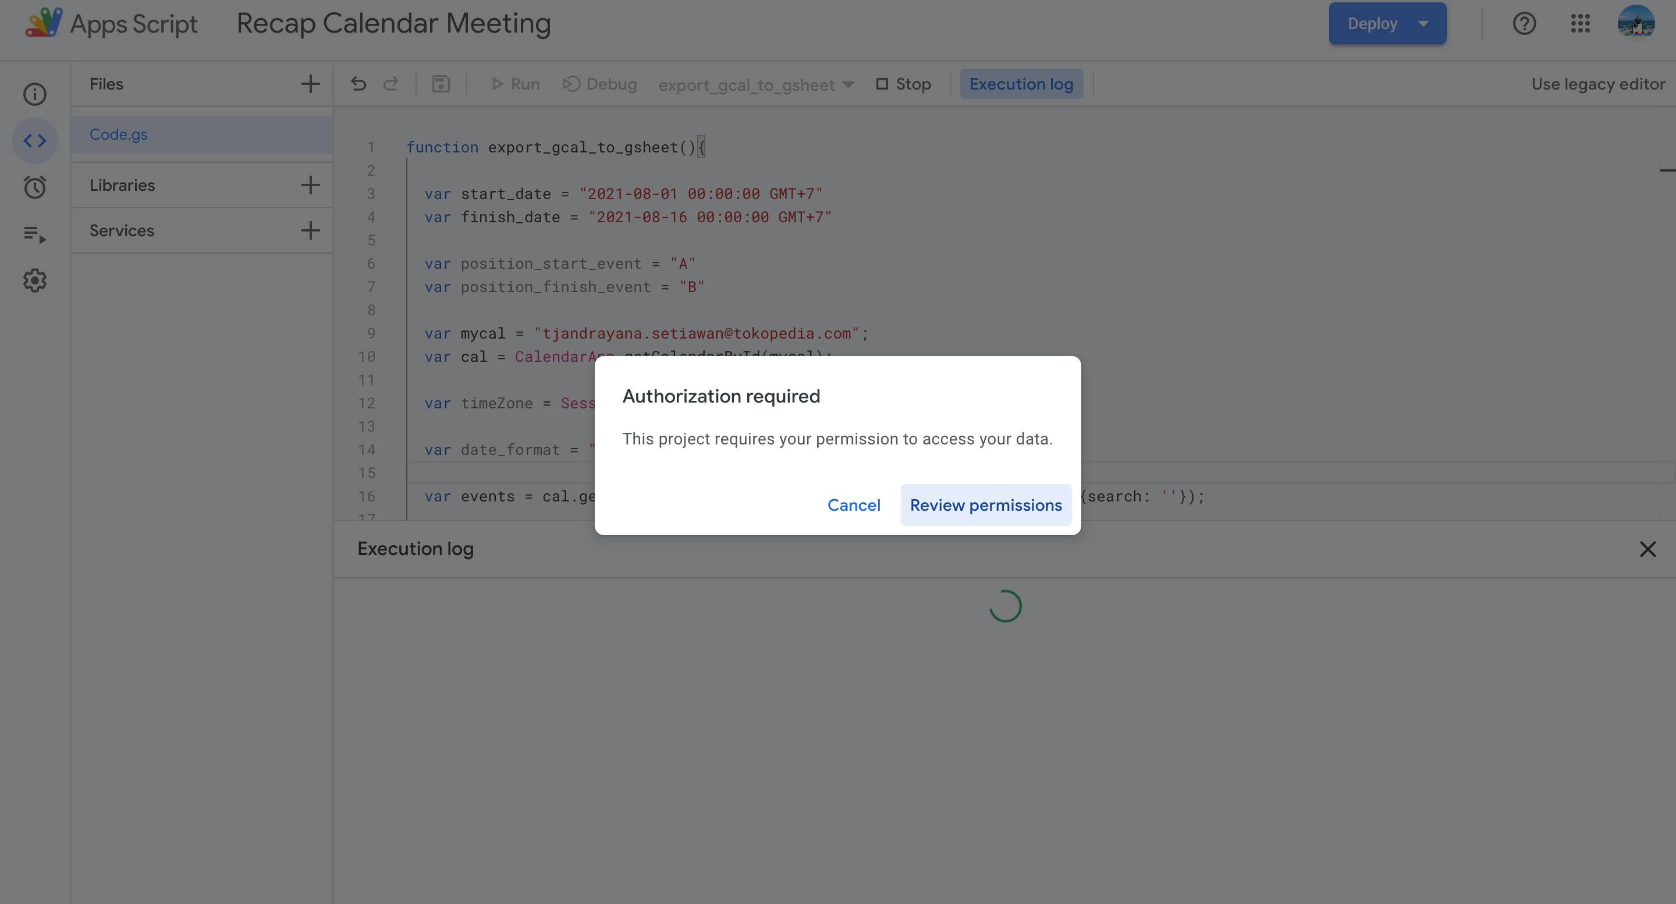1676x904 pixels.
Task: Cancel the authorization dialog
Action: 853,506
